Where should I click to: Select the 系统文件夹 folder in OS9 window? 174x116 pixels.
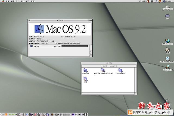pyautogui.click(x=86, y=71)
